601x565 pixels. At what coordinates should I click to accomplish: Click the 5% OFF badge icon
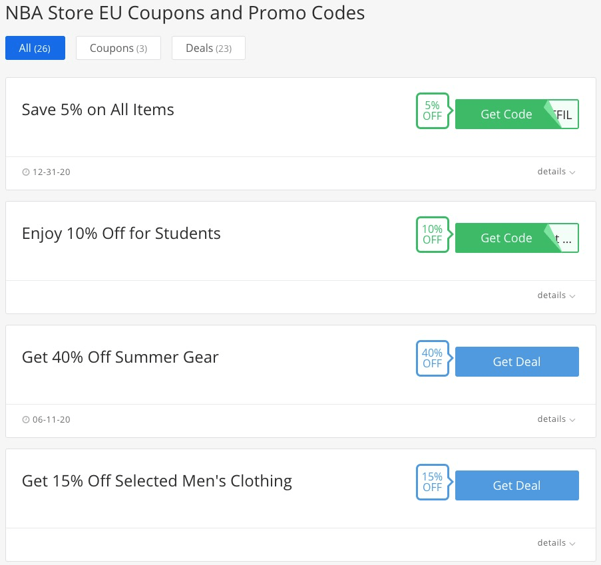pos(433,110)
